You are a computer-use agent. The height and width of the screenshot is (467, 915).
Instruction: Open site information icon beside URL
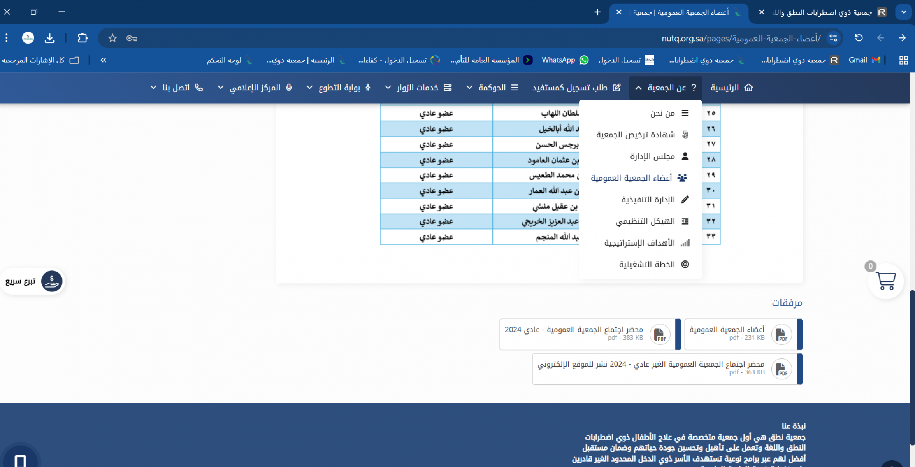point(833,38)
